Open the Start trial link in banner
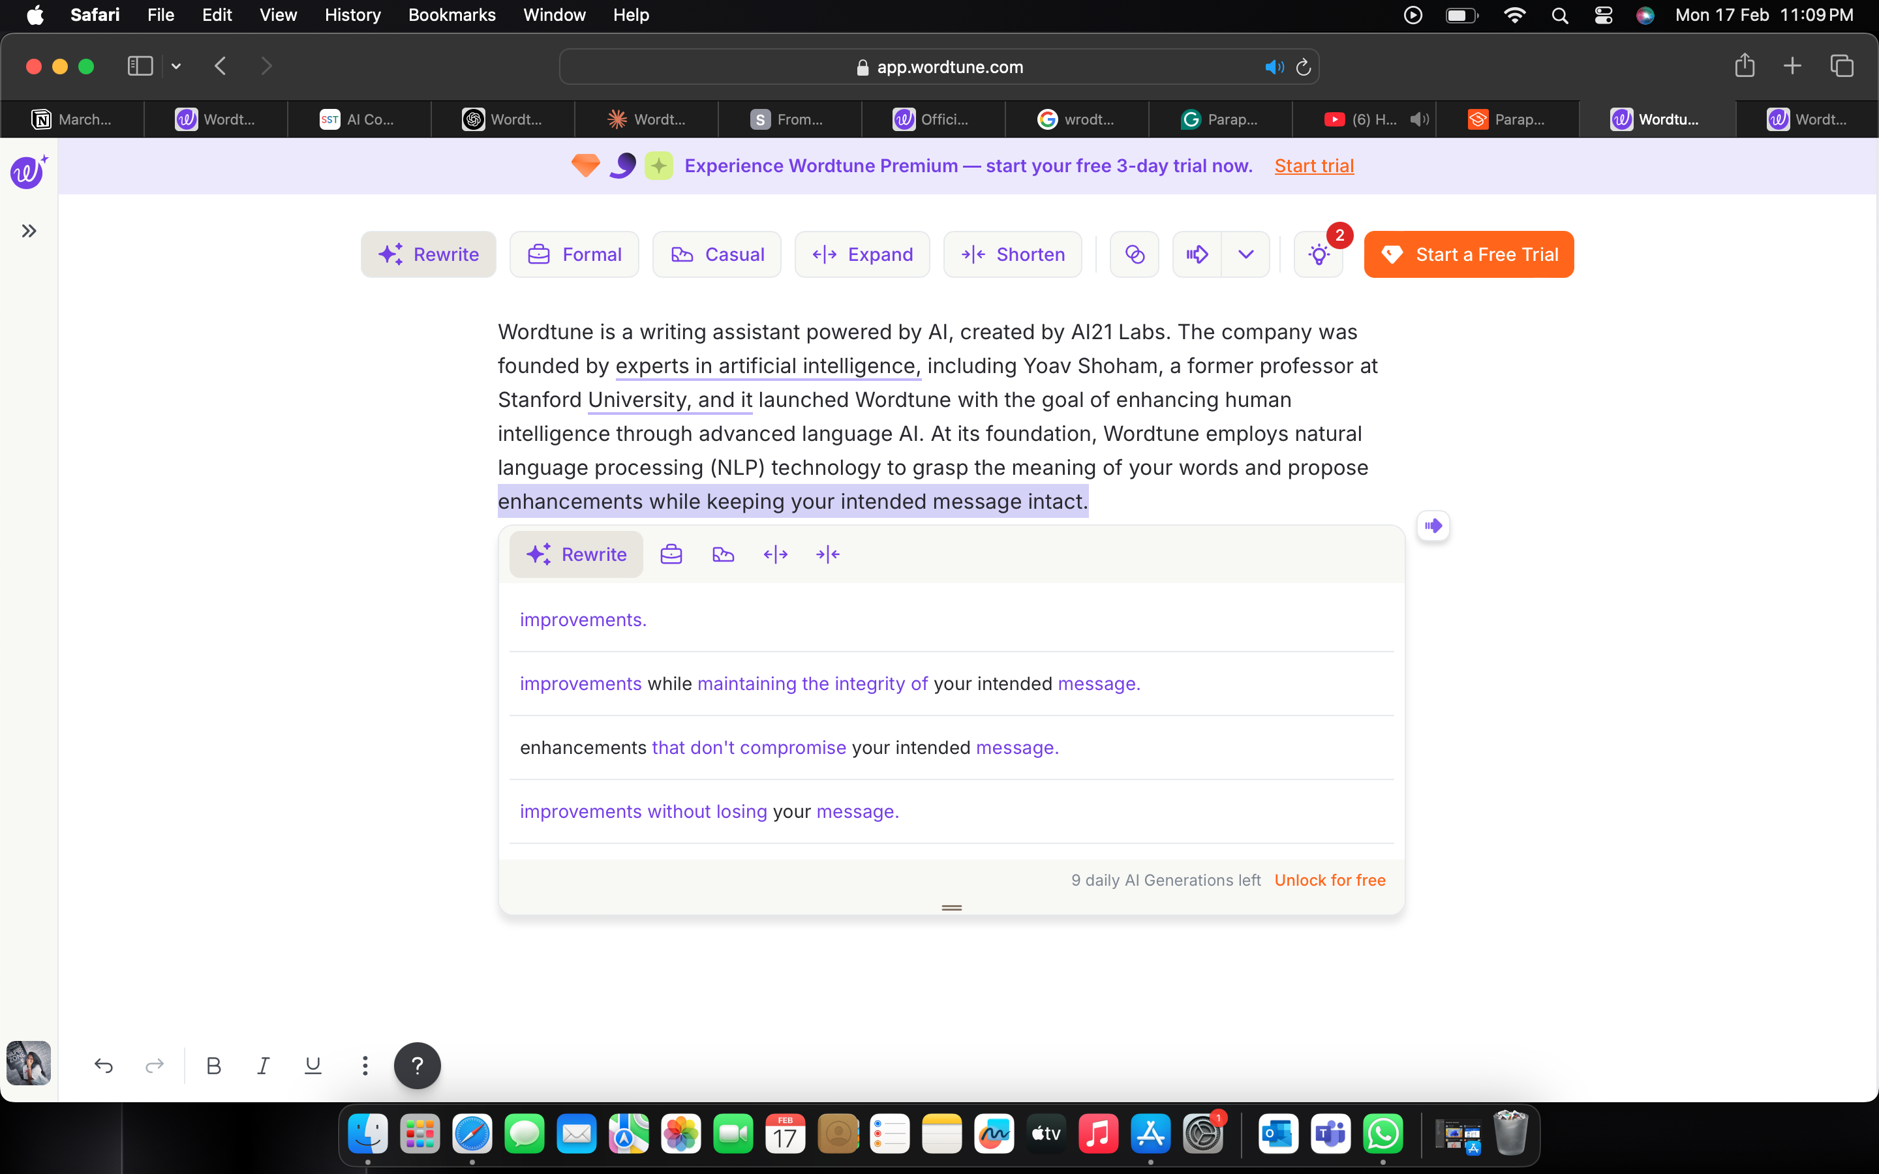1879x1174 pixels. pos(1314,166)
